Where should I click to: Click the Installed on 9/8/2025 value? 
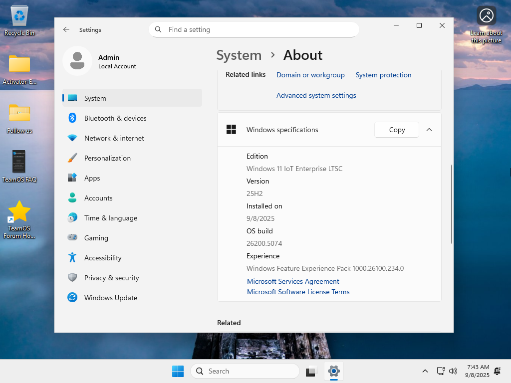click(x=260, y=218)
